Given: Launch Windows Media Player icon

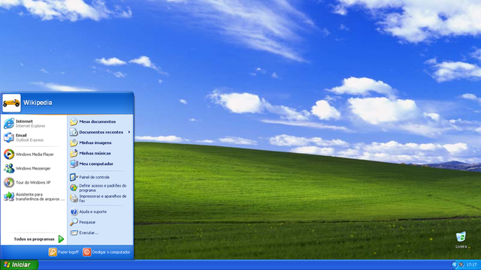Looking at the screenshot, I should point(9,154).
